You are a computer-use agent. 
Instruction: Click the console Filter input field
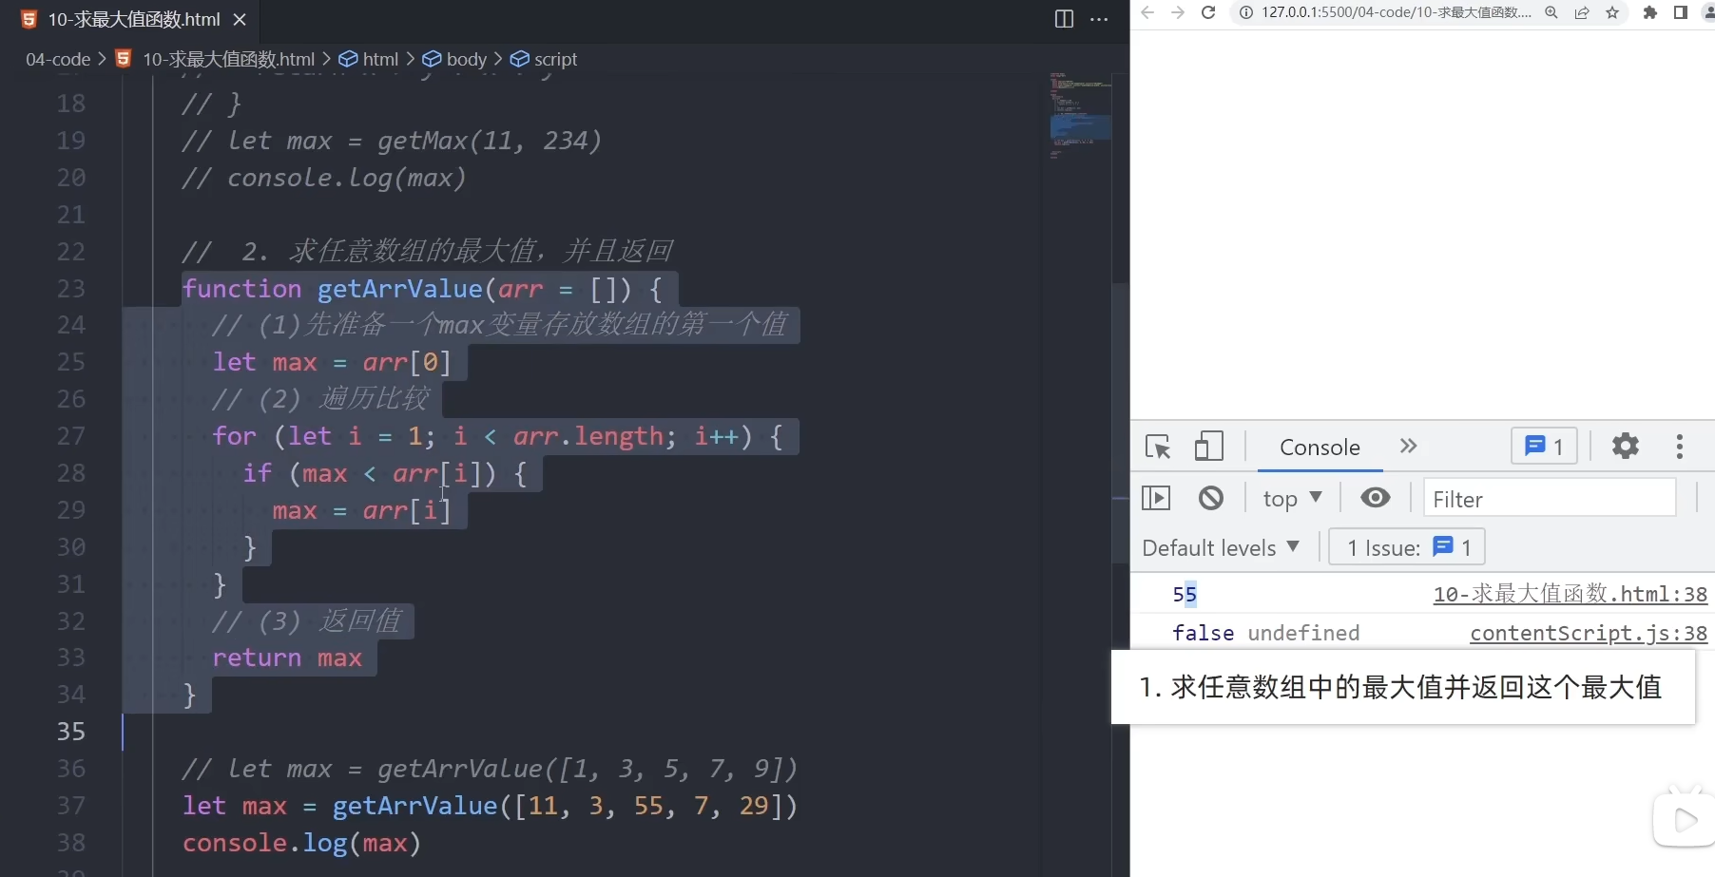pyautogui.click(x=1549, y=498)
